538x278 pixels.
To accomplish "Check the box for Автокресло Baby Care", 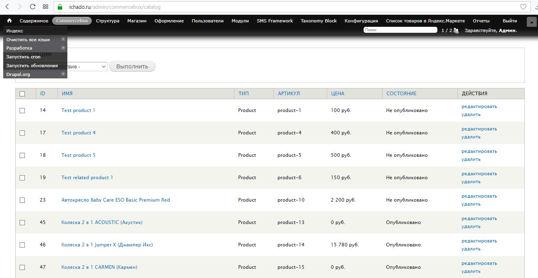I will coord(22,200).
